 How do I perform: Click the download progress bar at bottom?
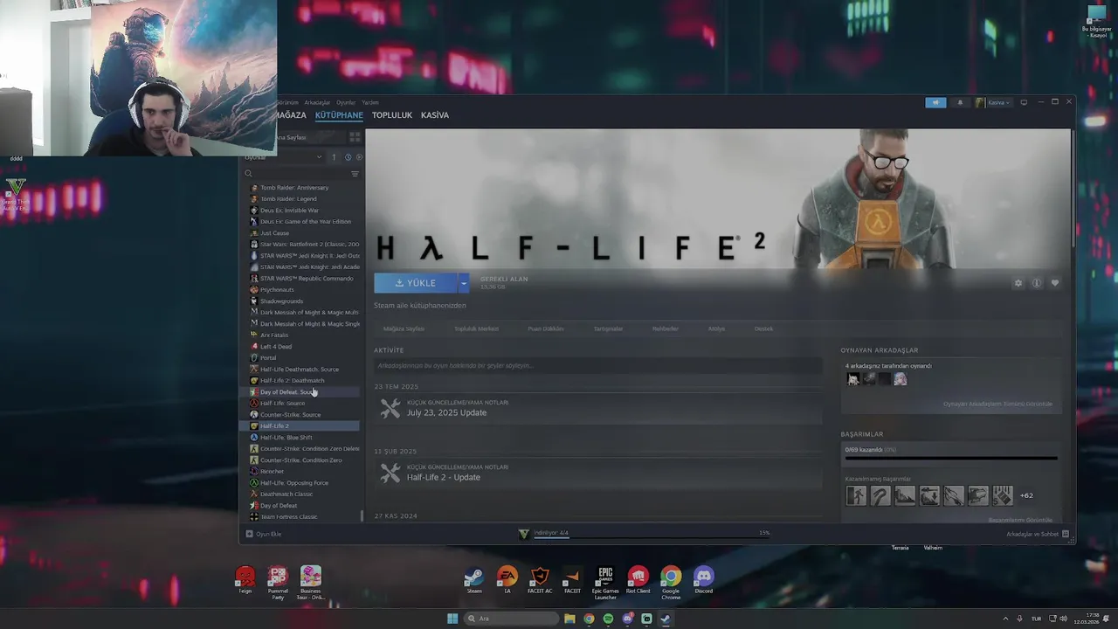[x=651, y=536]
